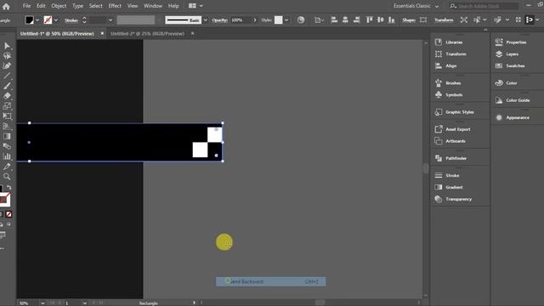Viewport: 544px width, 306px height.
Task: Select the Paintbrush tool
Action: [7, 86]
